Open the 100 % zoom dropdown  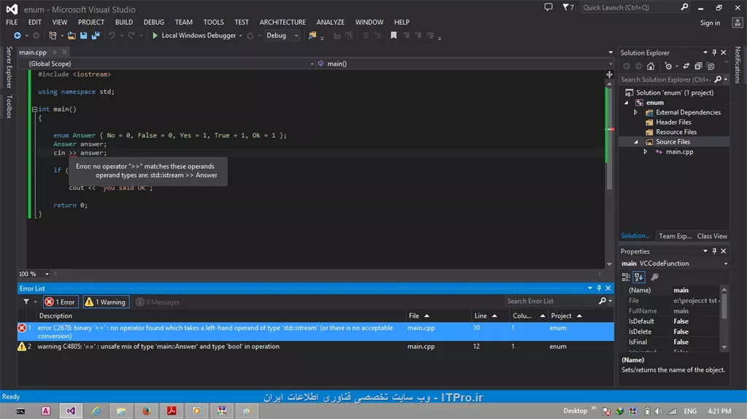[47, 274]
